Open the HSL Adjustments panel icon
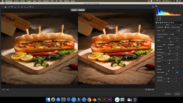This screenshot has height=103, width=183. [163, 23]
